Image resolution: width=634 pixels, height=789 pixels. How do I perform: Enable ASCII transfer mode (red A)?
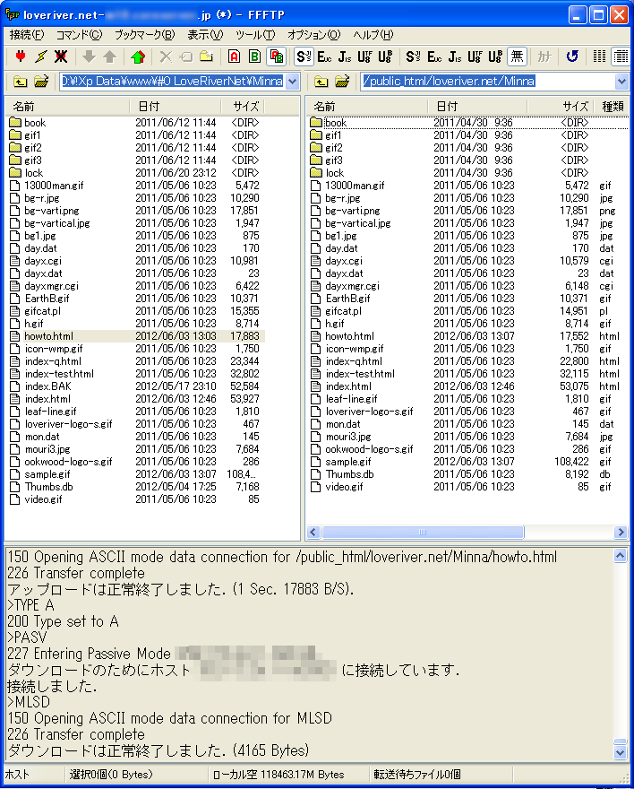point(234,56)
